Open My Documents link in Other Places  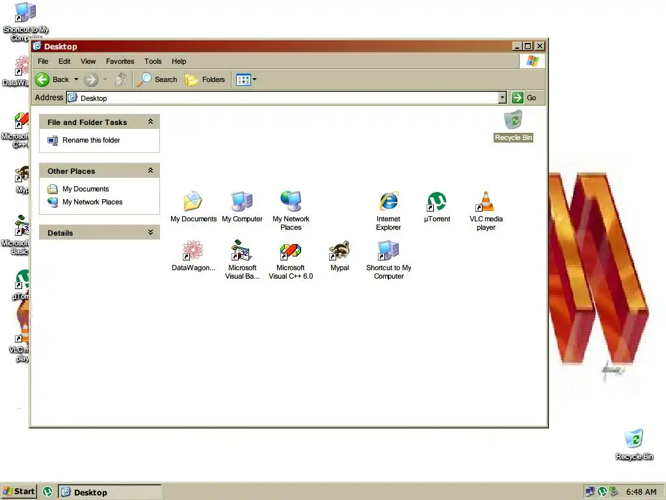coord(85,189)
